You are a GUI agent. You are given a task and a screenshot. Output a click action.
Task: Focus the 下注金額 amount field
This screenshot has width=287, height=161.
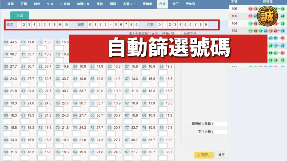tap(221, 132)
